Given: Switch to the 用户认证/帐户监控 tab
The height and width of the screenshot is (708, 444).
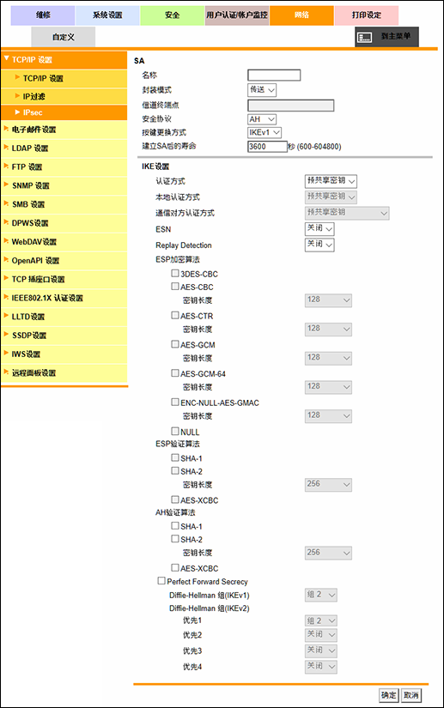Looking at the screenshot, I should [237, 15].
